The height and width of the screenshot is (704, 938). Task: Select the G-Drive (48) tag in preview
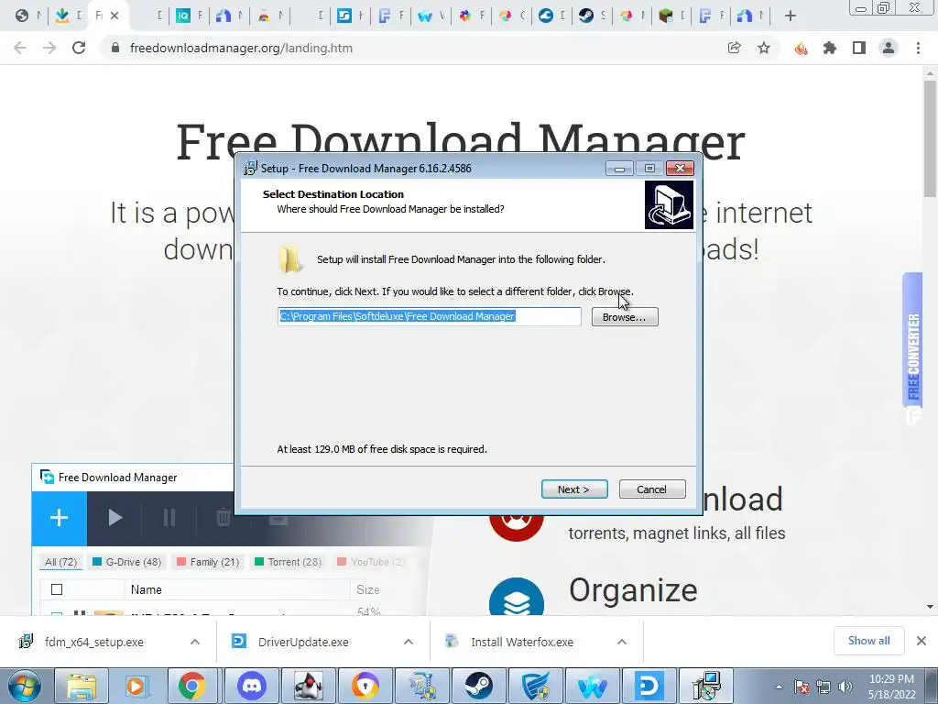coord(126,562)
